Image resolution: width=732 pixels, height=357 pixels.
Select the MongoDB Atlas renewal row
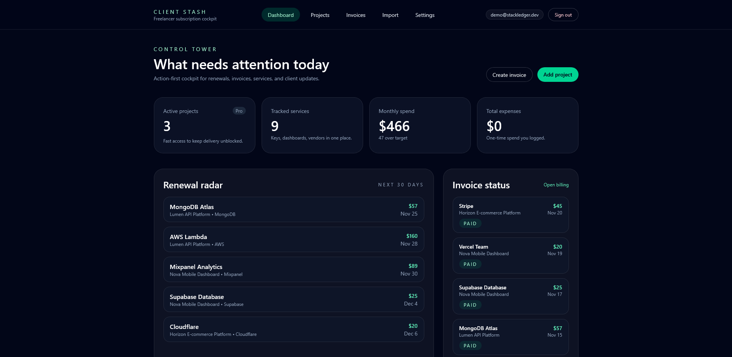(x=294, y=209)
